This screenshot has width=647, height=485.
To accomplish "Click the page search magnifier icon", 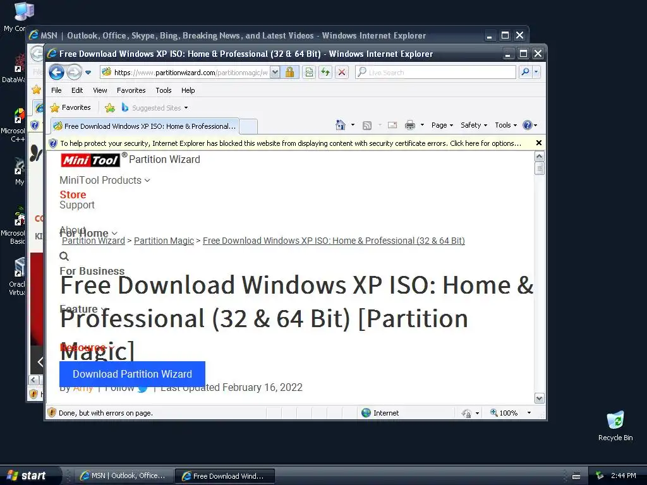I will [64, 256].
